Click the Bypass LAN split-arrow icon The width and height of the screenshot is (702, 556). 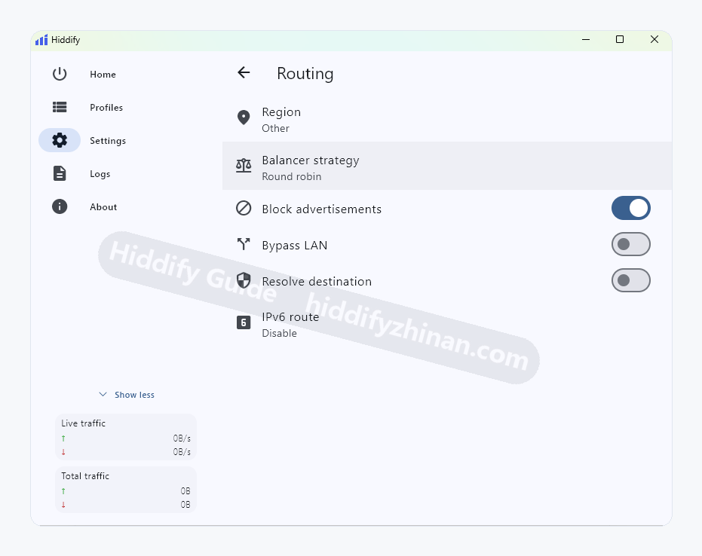coord(244,244)
